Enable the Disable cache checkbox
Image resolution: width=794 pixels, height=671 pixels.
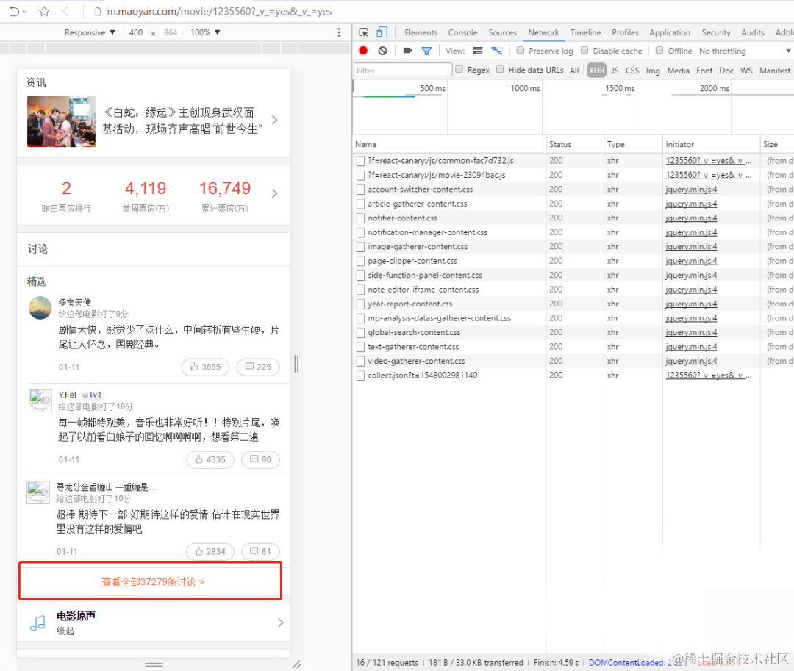pyautogui.click(x=584, y=51)
